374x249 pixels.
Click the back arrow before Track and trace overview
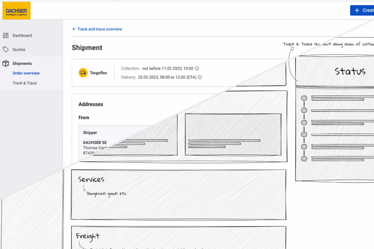(x=74, y=29)
